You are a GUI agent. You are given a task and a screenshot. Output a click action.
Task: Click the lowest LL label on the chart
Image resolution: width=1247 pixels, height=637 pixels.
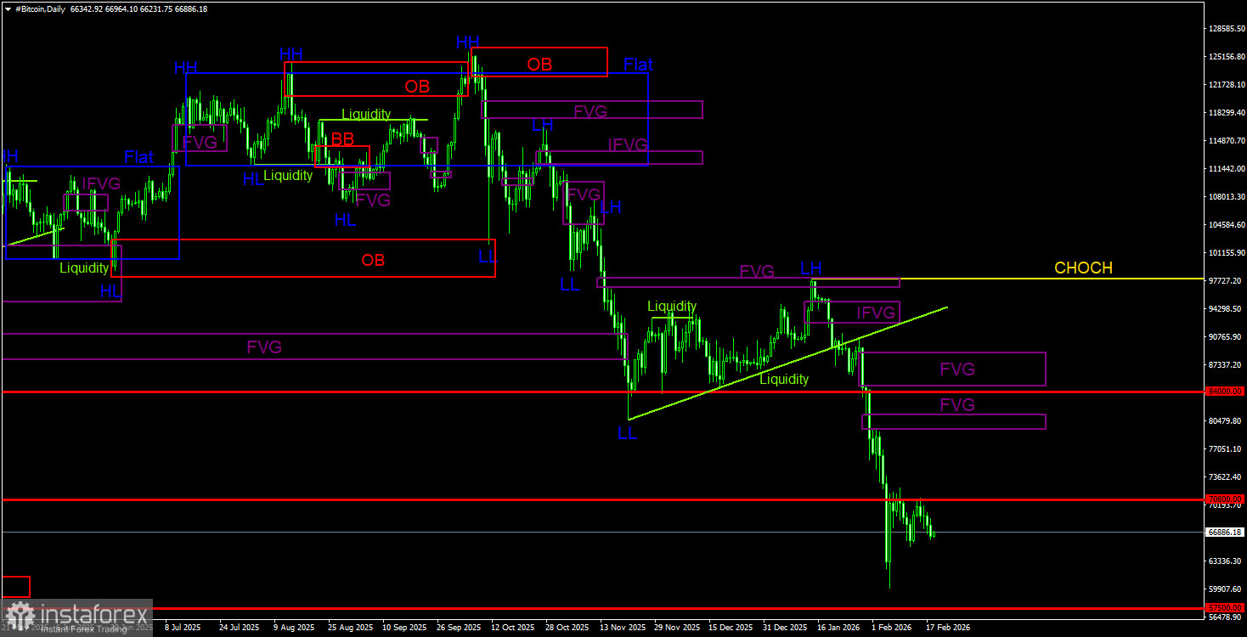click(x=627, y=434)
